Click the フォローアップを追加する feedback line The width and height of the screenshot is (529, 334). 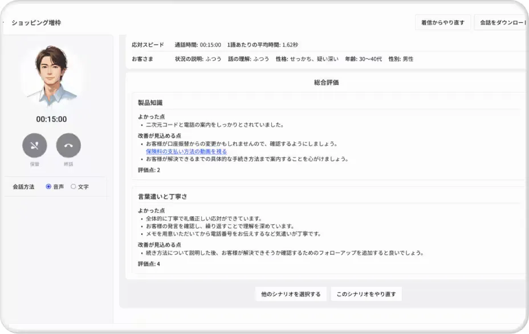point(285,253)
